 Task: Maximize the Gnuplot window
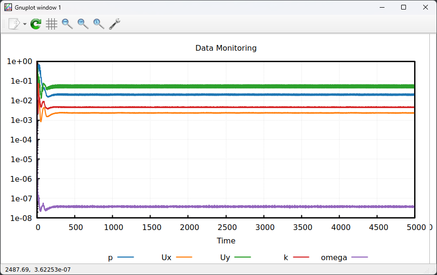(404, 7)
